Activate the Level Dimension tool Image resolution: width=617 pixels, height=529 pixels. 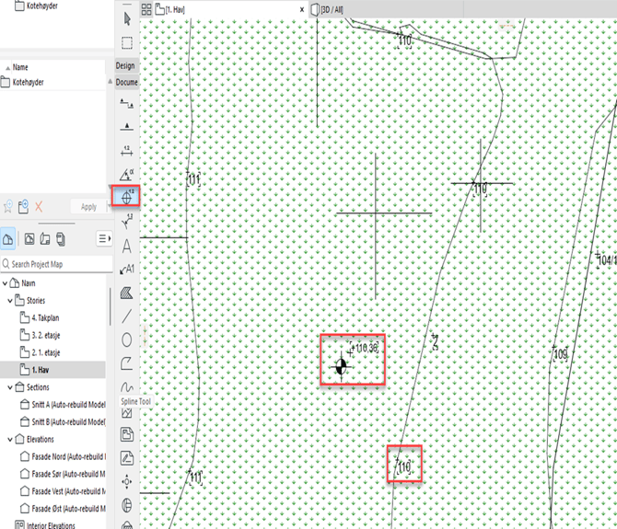tap(126, 196)
